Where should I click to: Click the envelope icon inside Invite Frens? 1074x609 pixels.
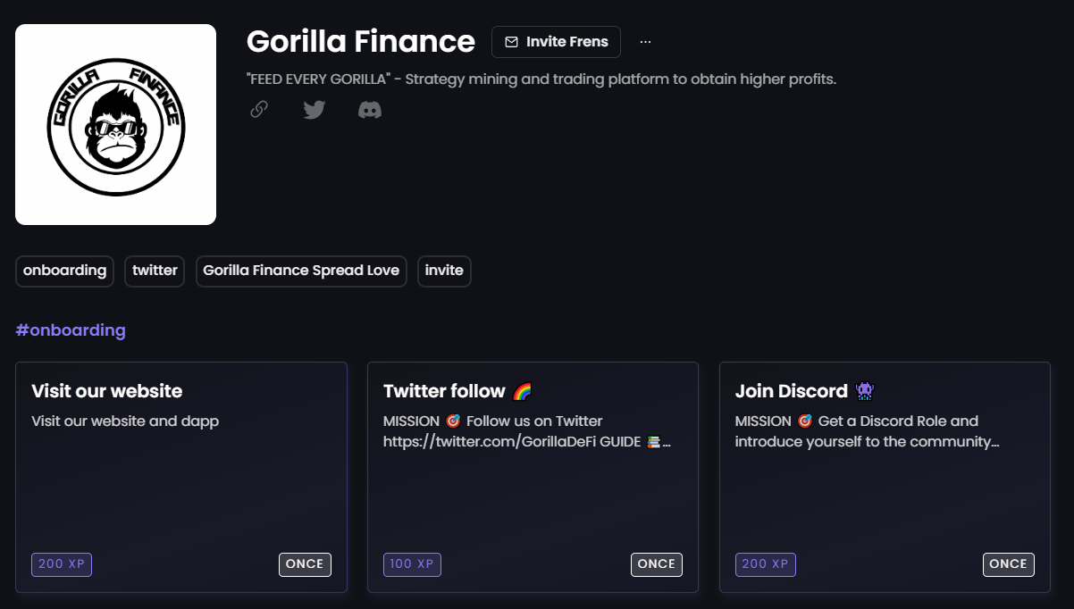tap(512, 41)
